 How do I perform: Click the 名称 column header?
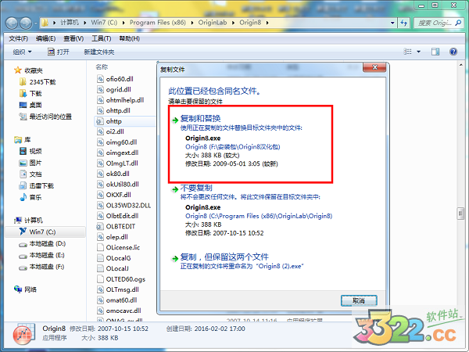pyautogui.click(x=102, y=67)
